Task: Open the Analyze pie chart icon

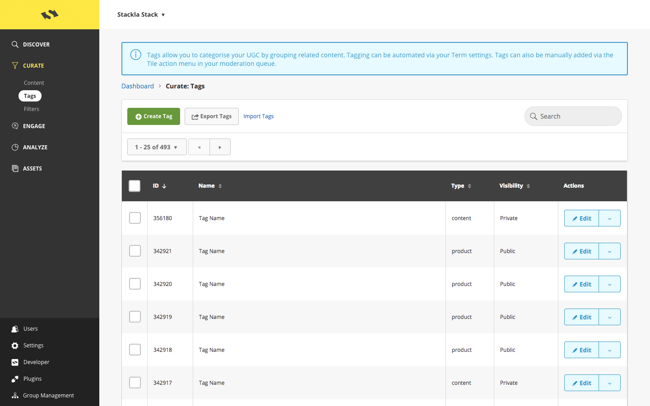Action: 15,147
